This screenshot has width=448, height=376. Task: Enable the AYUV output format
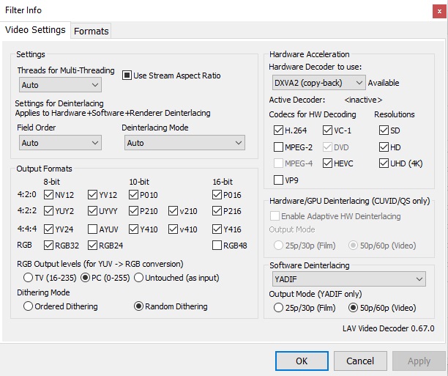(x=93, y=229)
